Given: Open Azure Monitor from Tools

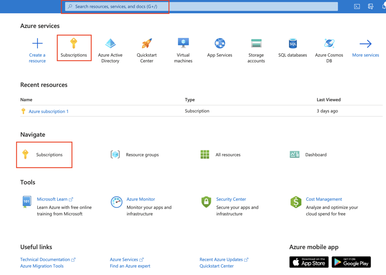Looking at the screenshot, I should pos(142,199).
